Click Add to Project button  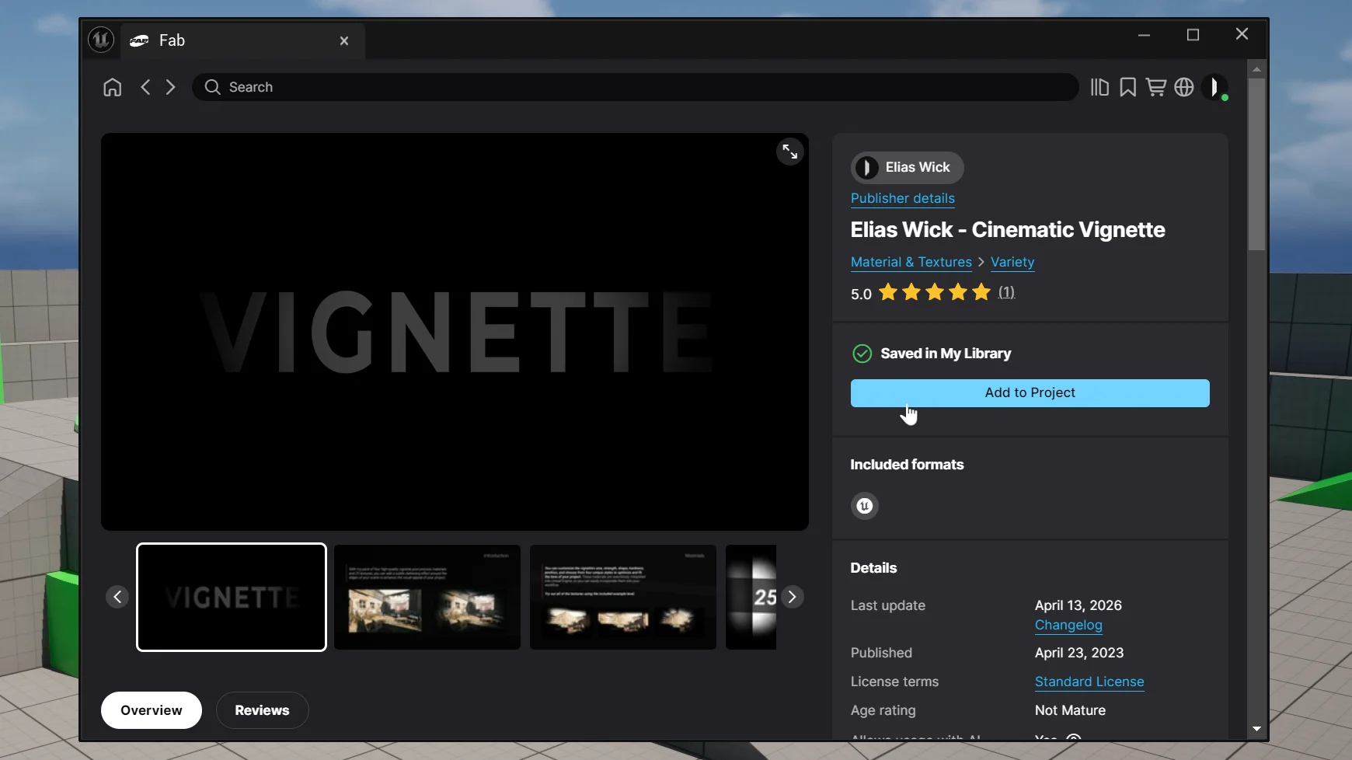click(1030, 393)
